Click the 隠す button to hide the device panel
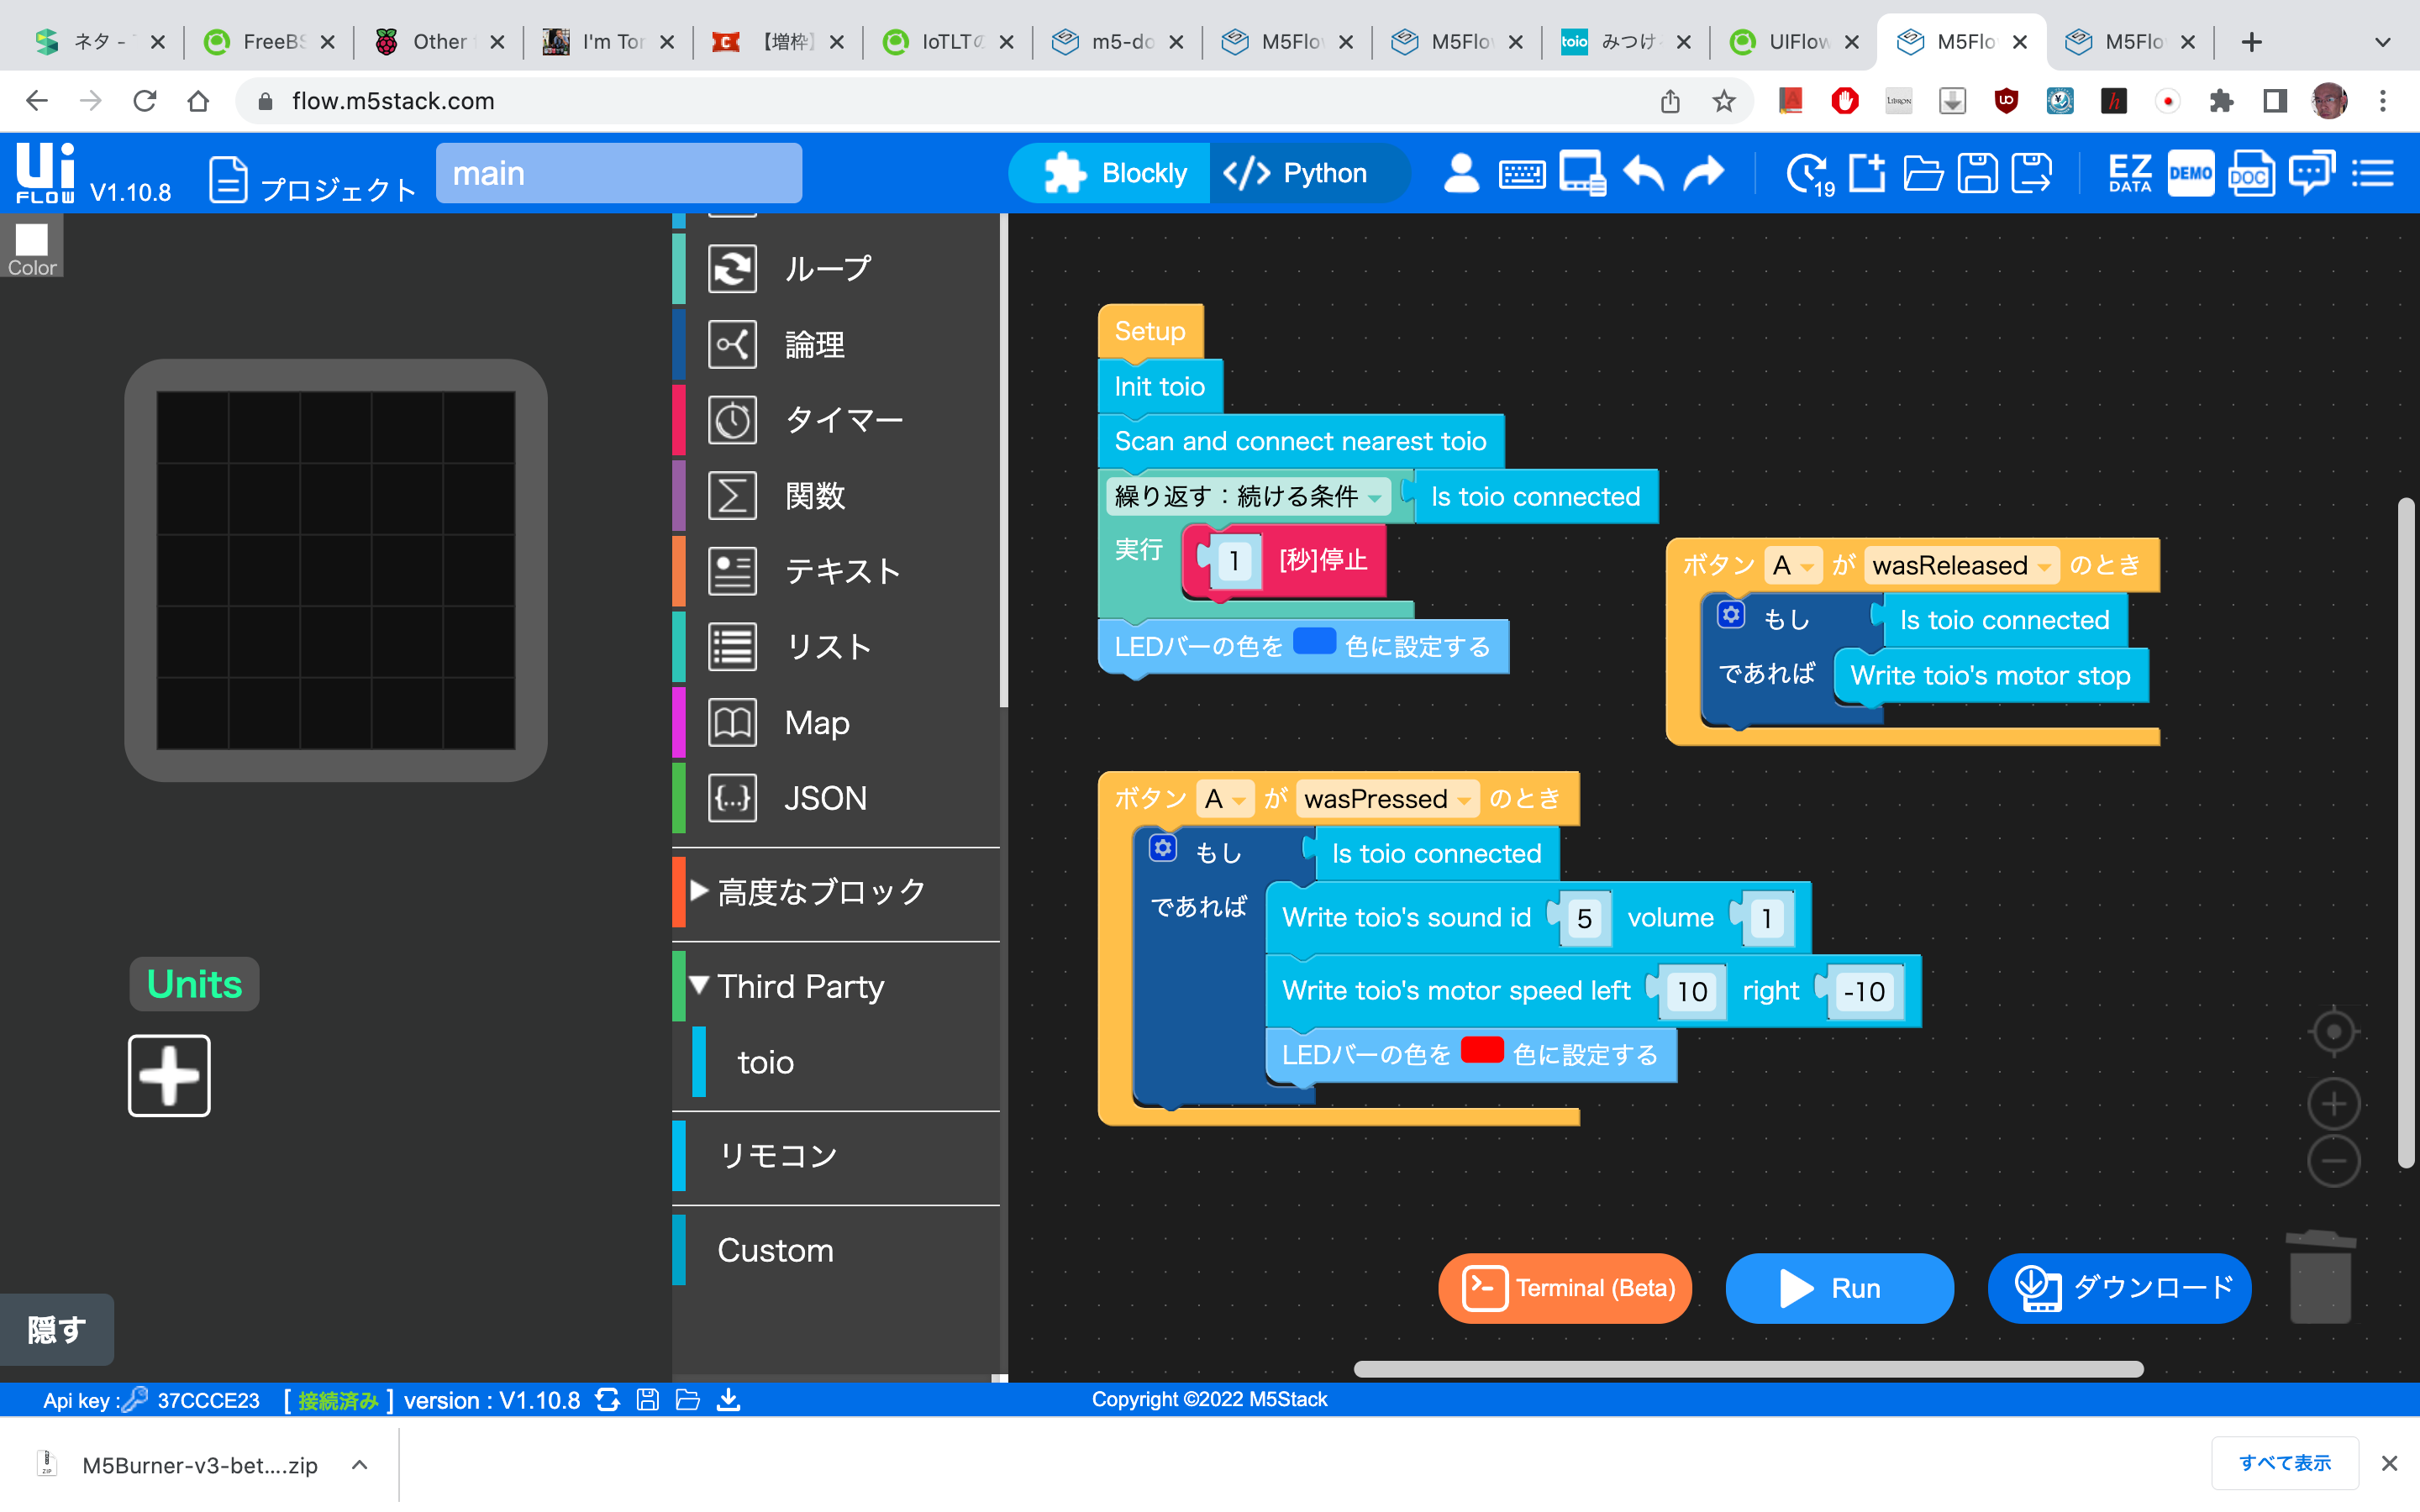2420x1512 pixels. pyautogui.click(x=56, y=1330)
